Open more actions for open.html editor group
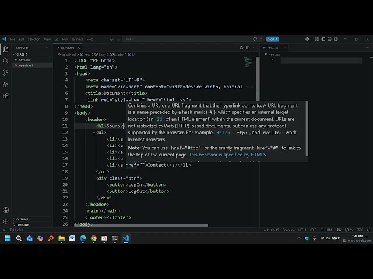 click(x=254, y=48)
